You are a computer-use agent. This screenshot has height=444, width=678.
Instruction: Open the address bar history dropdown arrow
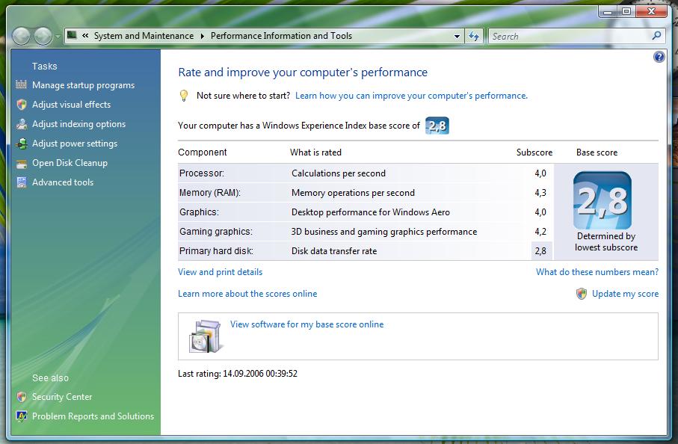(457, 37)
